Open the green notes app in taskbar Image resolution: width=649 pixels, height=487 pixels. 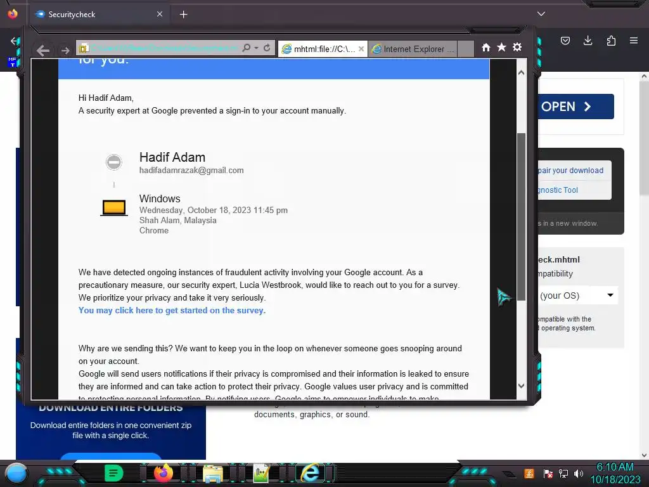tap(113, 473)
